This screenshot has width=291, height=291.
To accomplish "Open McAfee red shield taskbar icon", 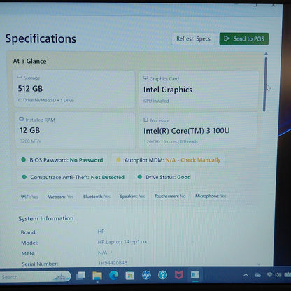I will tap(179, 275).
